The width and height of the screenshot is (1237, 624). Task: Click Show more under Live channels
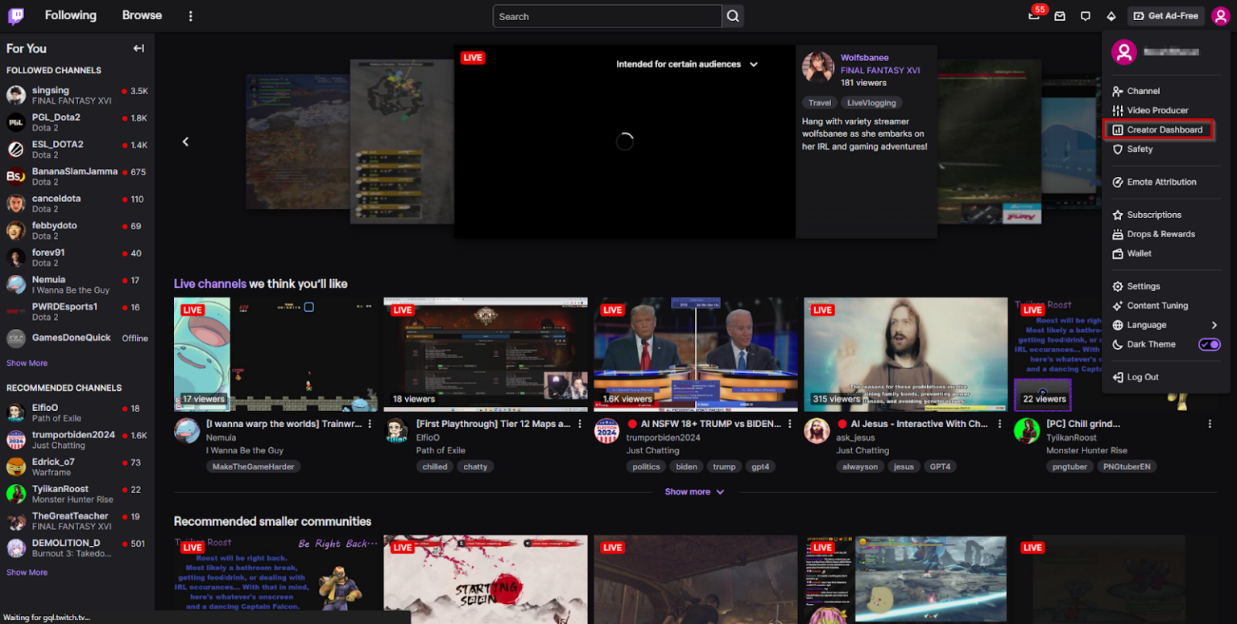[x=694, y=491]
